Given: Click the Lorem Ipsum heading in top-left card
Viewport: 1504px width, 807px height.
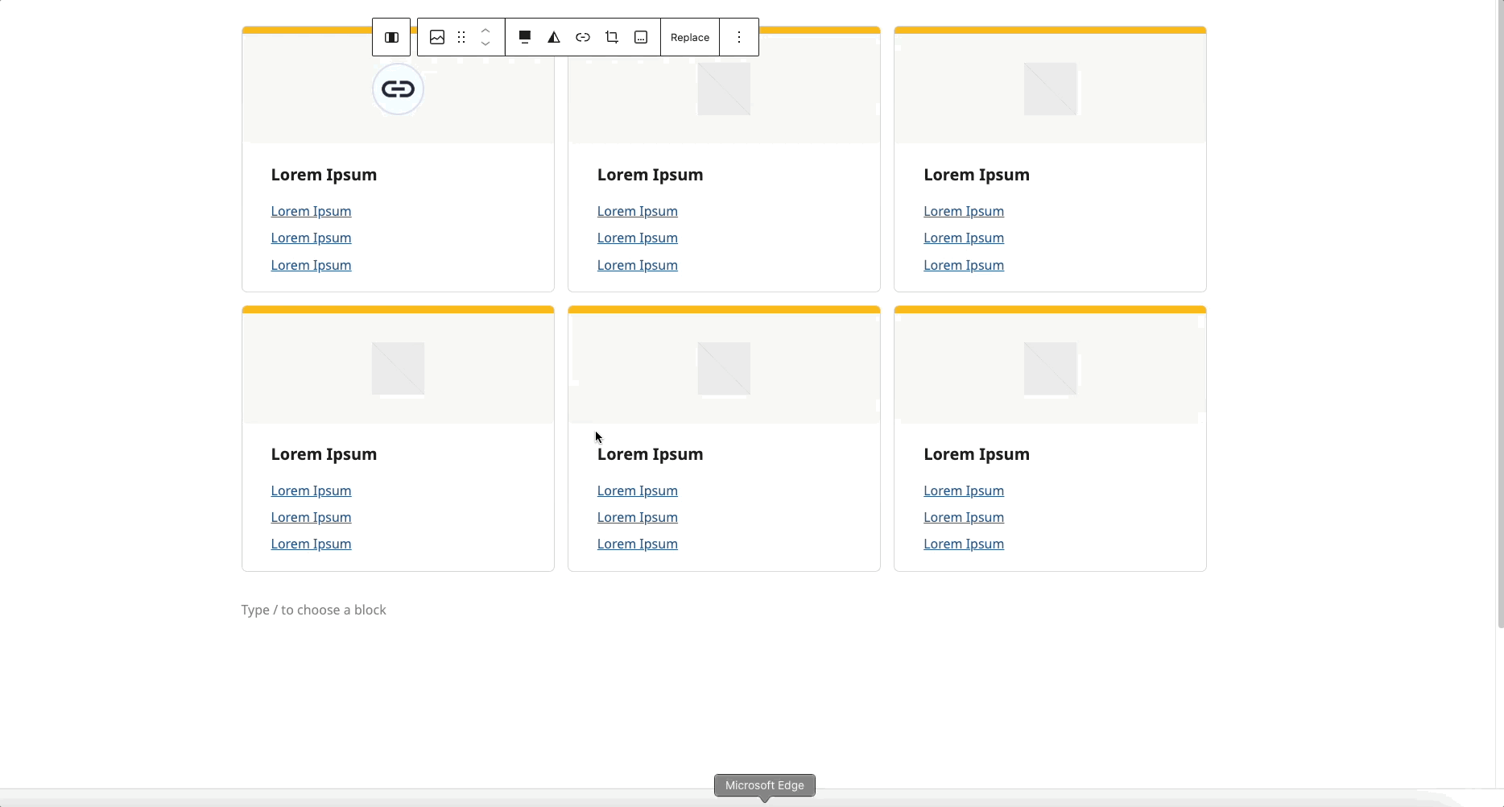Looking at the screenshot, I should point(324,175).
